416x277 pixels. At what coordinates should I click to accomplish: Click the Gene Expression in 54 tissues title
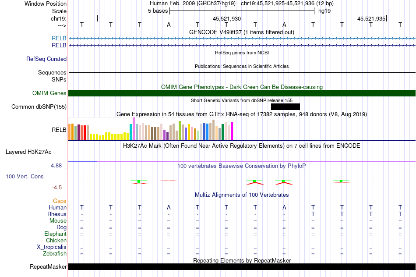click(242, 114)
